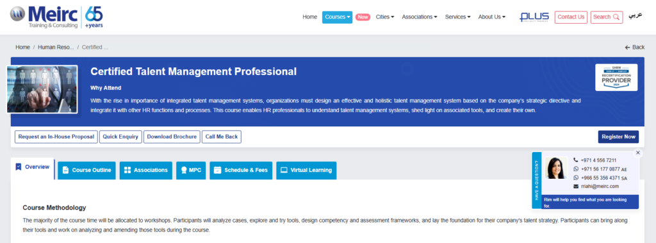Close the Have a Question widget
This screenshot has height=243, width=656.
(637, 153)
